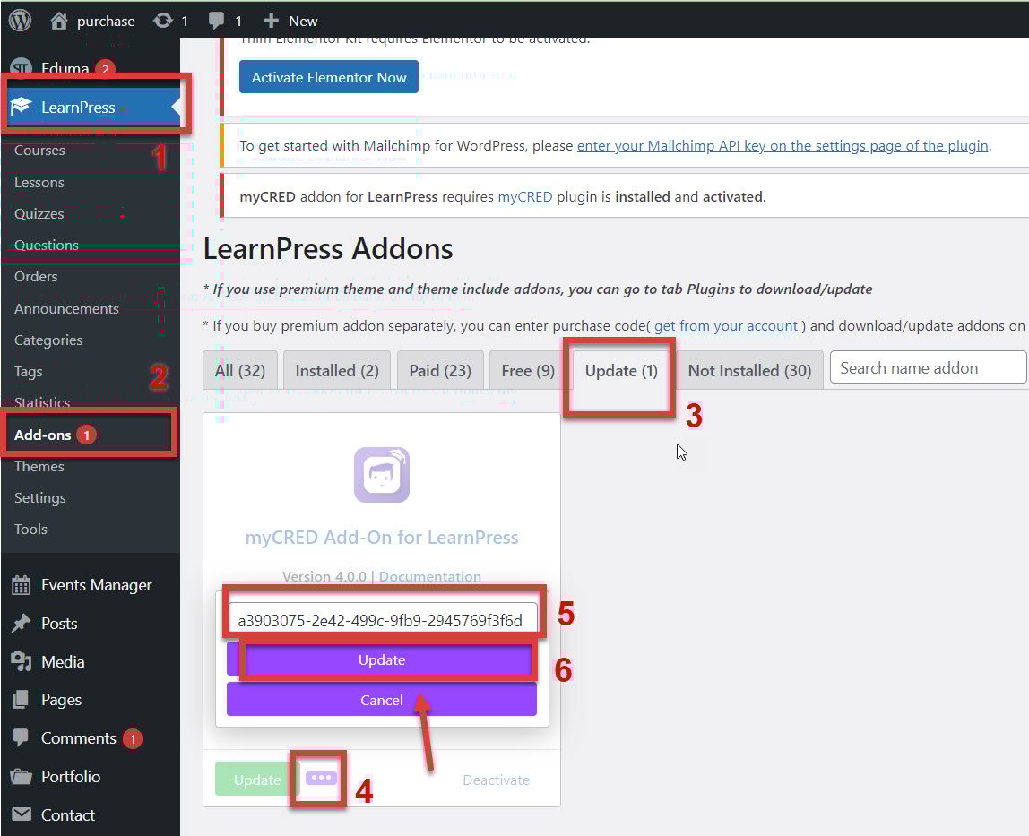Open the Eduma menu item

[65, 68]
